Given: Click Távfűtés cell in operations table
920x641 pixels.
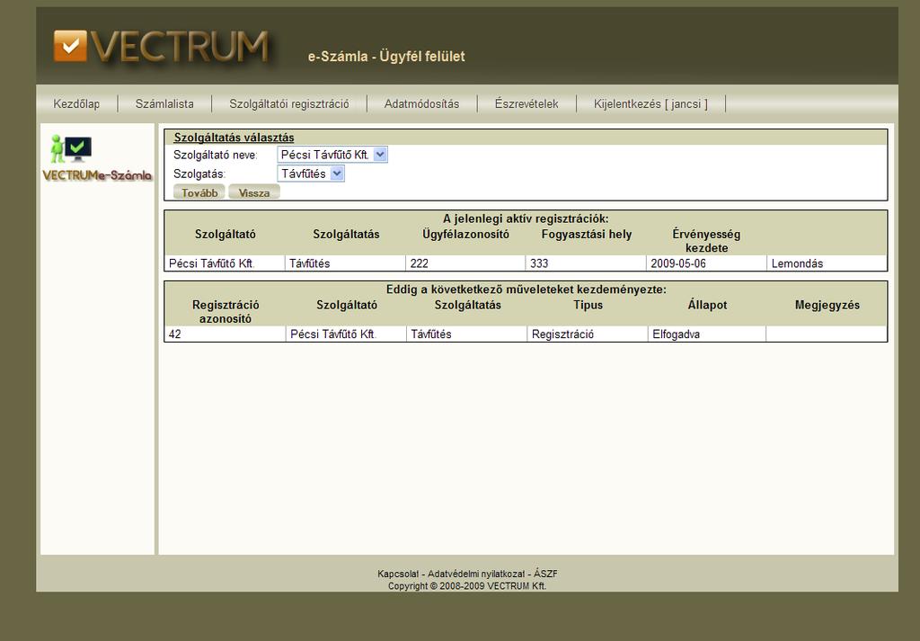Looking at the screenshot, I should click(466, 334).
